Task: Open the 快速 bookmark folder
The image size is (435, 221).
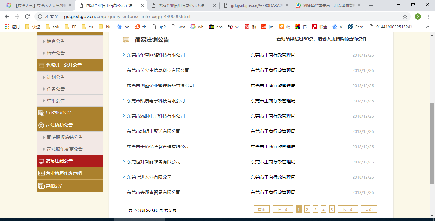Action: tap(32, 27)
